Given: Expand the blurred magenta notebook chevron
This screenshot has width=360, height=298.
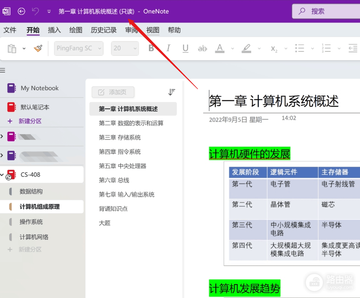Looking at the screenshot, I should [2, 136].
